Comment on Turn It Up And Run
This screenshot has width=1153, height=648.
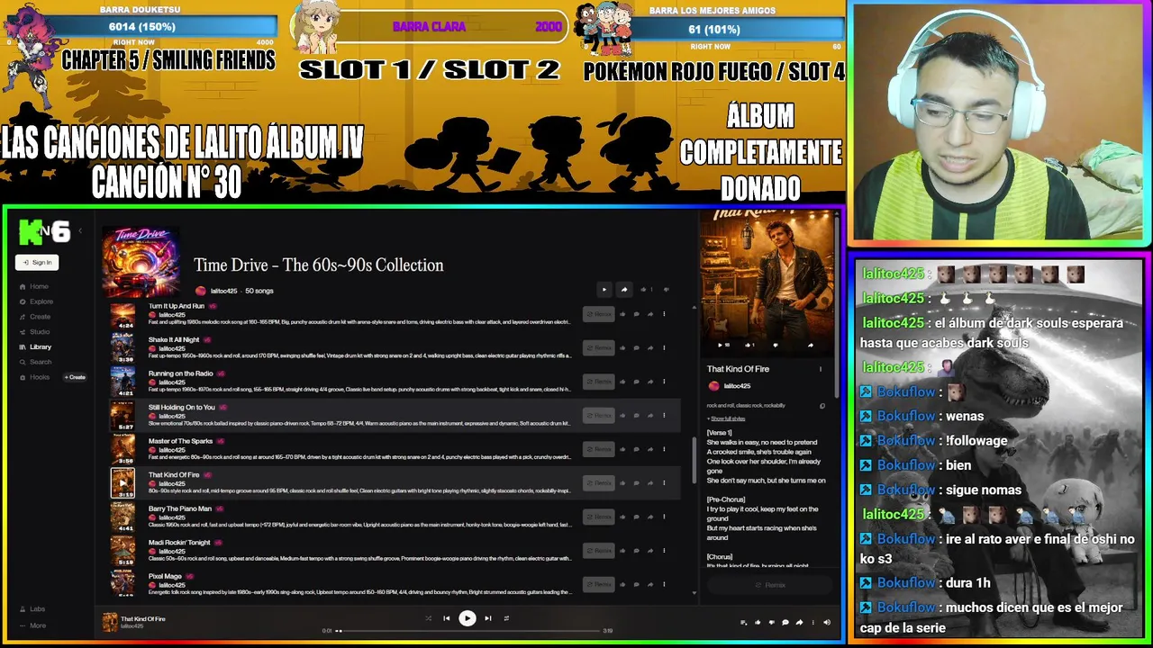click(x=636, y=314)
